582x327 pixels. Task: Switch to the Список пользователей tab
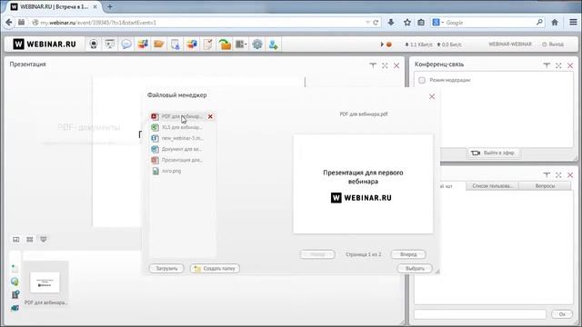pyautogui.click(x=492, y=185)
